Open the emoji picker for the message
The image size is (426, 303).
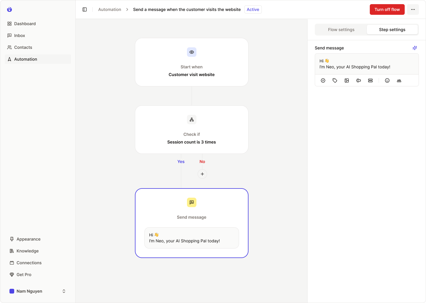pyautogui.click(x=387, y=80)
